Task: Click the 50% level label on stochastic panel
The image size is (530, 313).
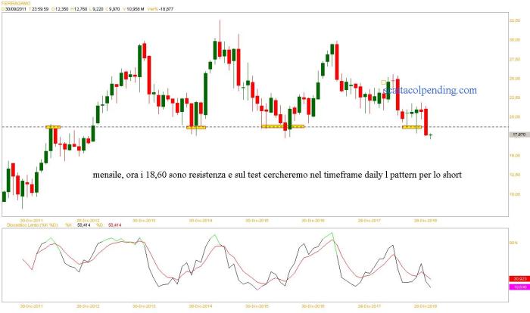Action: pos(512,243)
